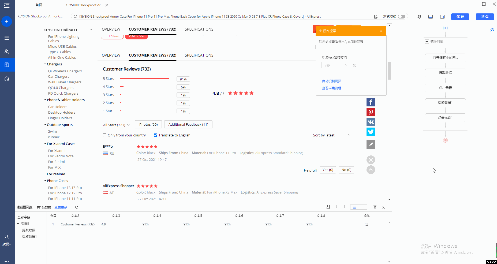Click the add field icon in data preview

click(x=328, y=207)
